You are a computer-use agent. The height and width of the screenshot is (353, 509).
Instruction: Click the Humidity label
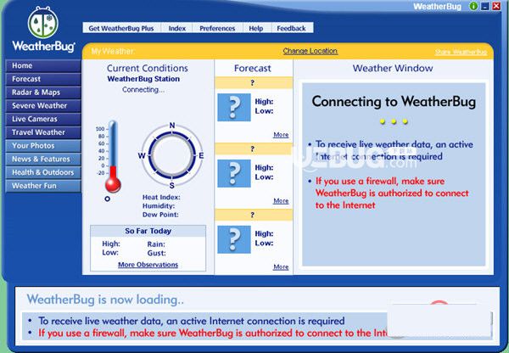tap(159, 206)
